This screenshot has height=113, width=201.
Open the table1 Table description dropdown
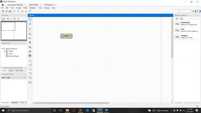[14, 78]
